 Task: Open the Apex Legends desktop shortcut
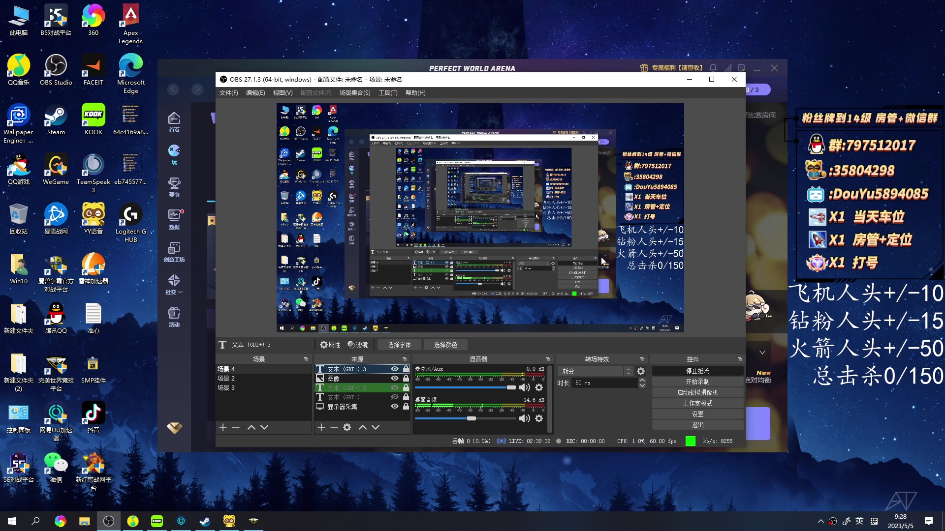point(130,24)
